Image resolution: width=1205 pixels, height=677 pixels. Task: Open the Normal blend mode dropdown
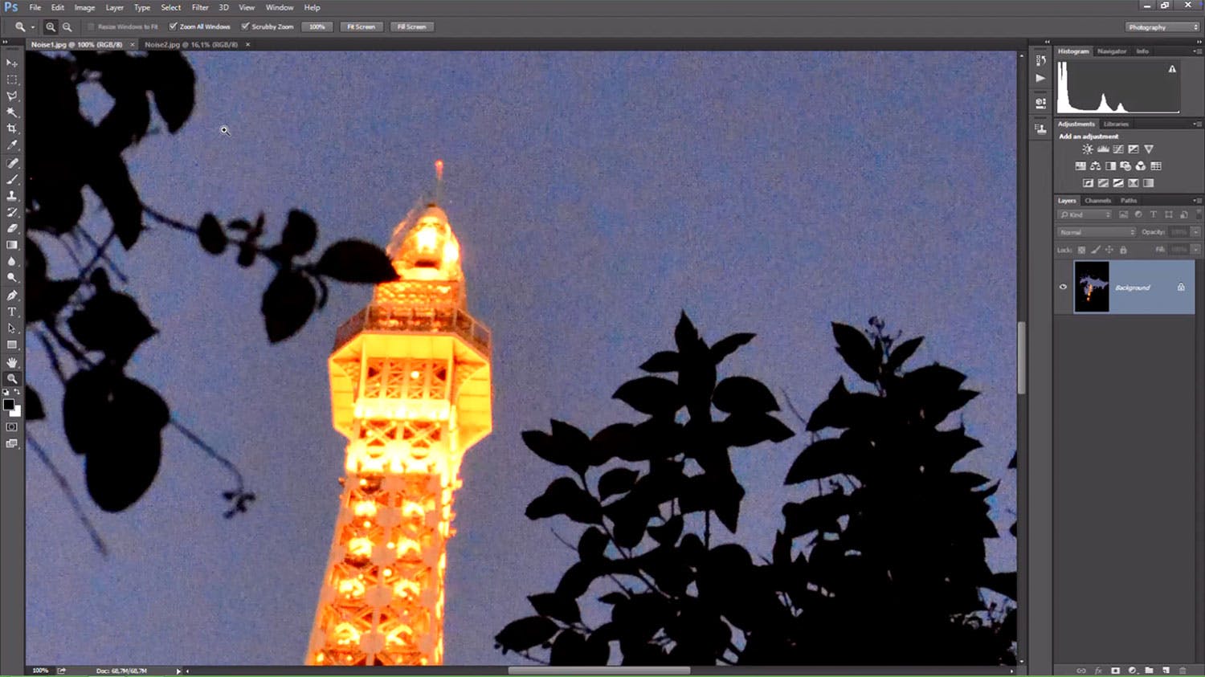coord(1096,232)
